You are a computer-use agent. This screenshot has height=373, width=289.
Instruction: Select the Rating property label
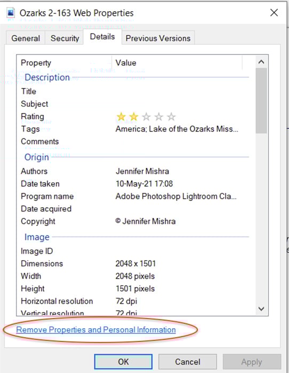(x=33, y=116)
